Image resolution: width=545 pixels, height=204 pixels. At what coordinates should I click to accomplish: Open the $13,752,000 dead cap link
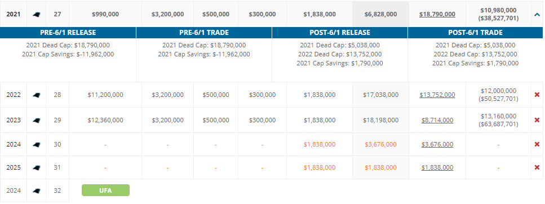(437, 95)
